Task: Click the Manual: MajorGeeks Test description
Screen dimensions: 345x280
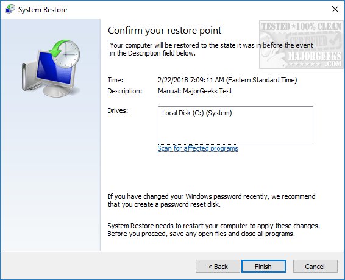Action: pyautogui.click(x=194, y=91)
